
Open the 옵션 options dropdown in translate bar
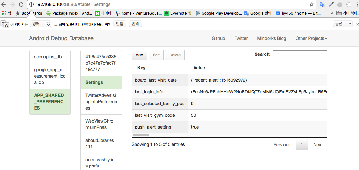point(343,24)
